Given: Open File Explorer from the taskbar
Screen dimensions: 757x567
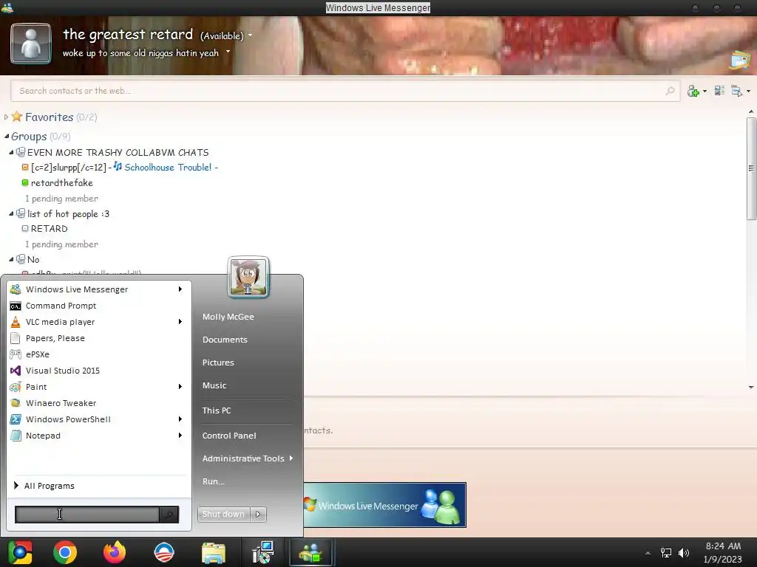Looking at the screenshot, I should [x=214, y=553].
